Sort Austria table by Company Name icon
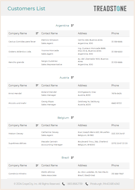135x190 pixels. click(x=37, y=85)
